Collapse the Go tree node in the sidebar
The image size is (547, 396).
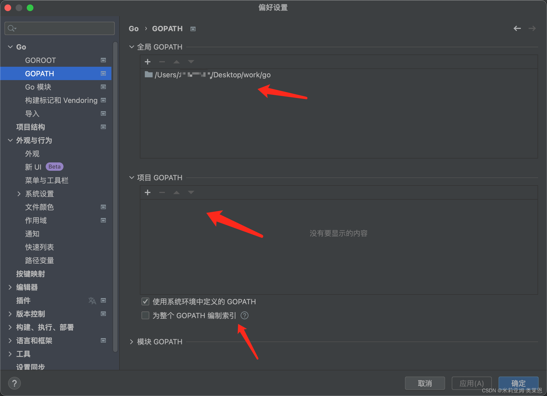click(x=10, y=47)
